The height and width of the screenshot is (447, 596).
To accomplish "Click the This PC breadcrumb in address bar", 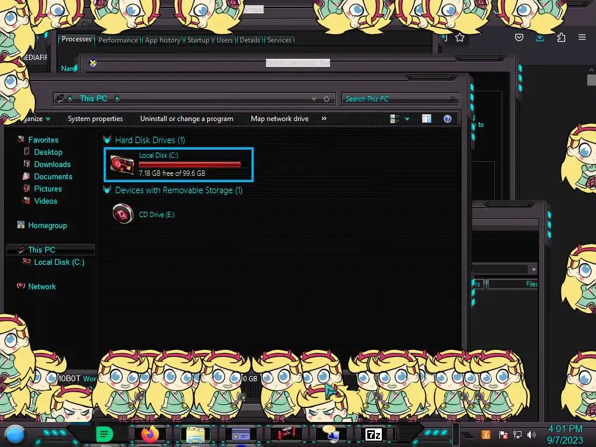I will click(93, 98).
